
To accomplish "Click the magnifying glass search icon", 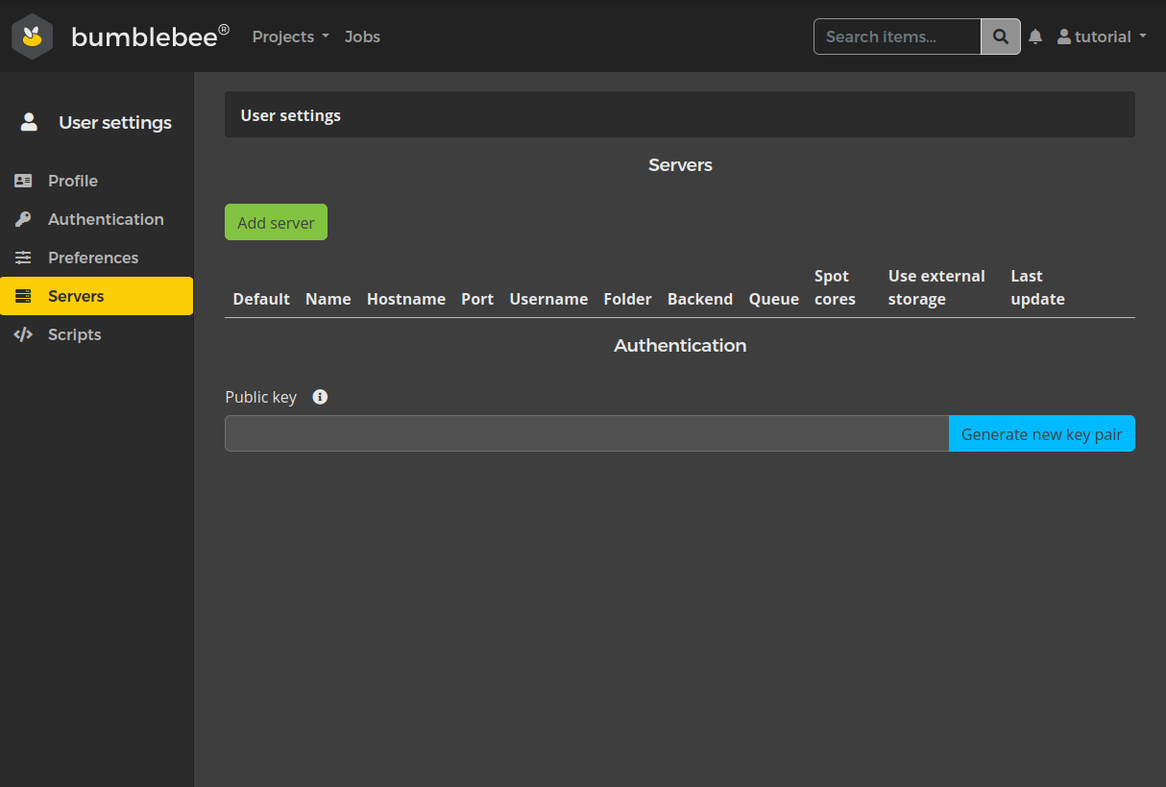I will click(x=1000, y=37).
